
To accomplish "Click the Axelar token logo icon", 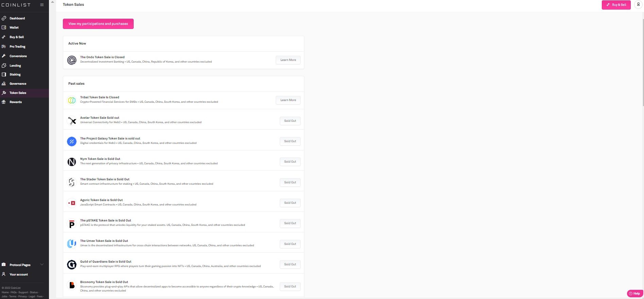I will pyautogui.click(x=72, y=121).
